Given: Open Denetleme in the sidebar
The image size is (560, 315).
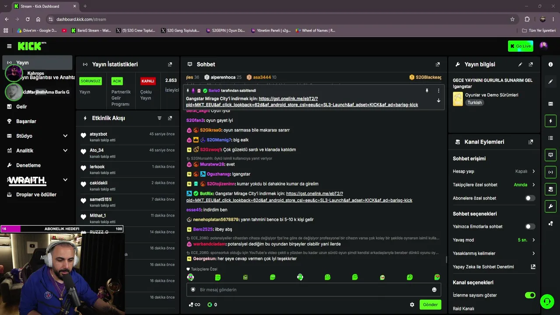Looking at the screenshot, I should [28, 165].
